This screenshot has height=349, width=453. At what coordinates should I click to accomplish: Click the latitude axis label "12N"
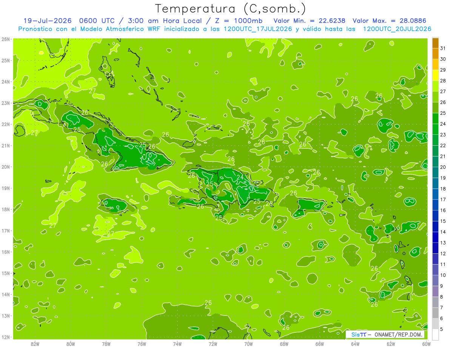pyautogui.click(x=5, y=337)
